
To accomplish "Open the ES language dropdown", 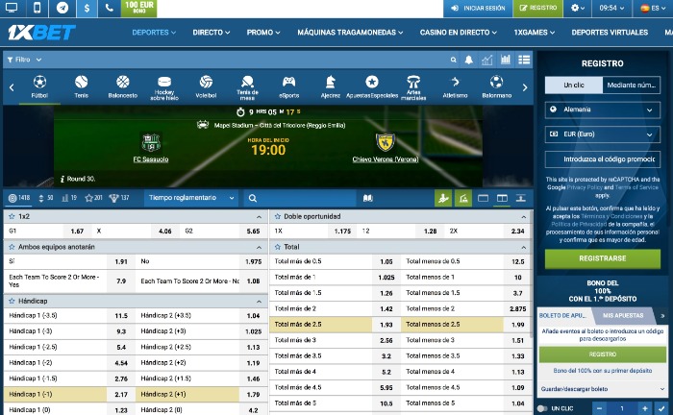I will 652,8.
